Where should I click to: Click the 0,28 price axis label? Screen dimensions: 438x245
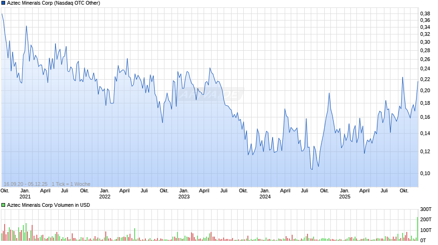point(425,51)
